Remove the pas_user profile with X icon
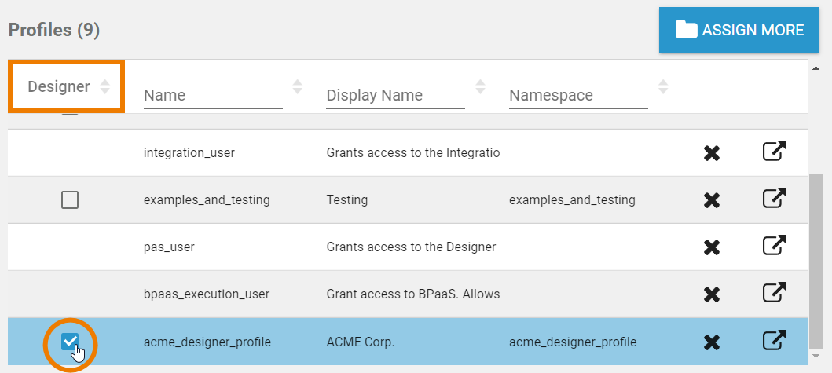Image resolution: width=832 pixels, height=373 pixels. 712,247
